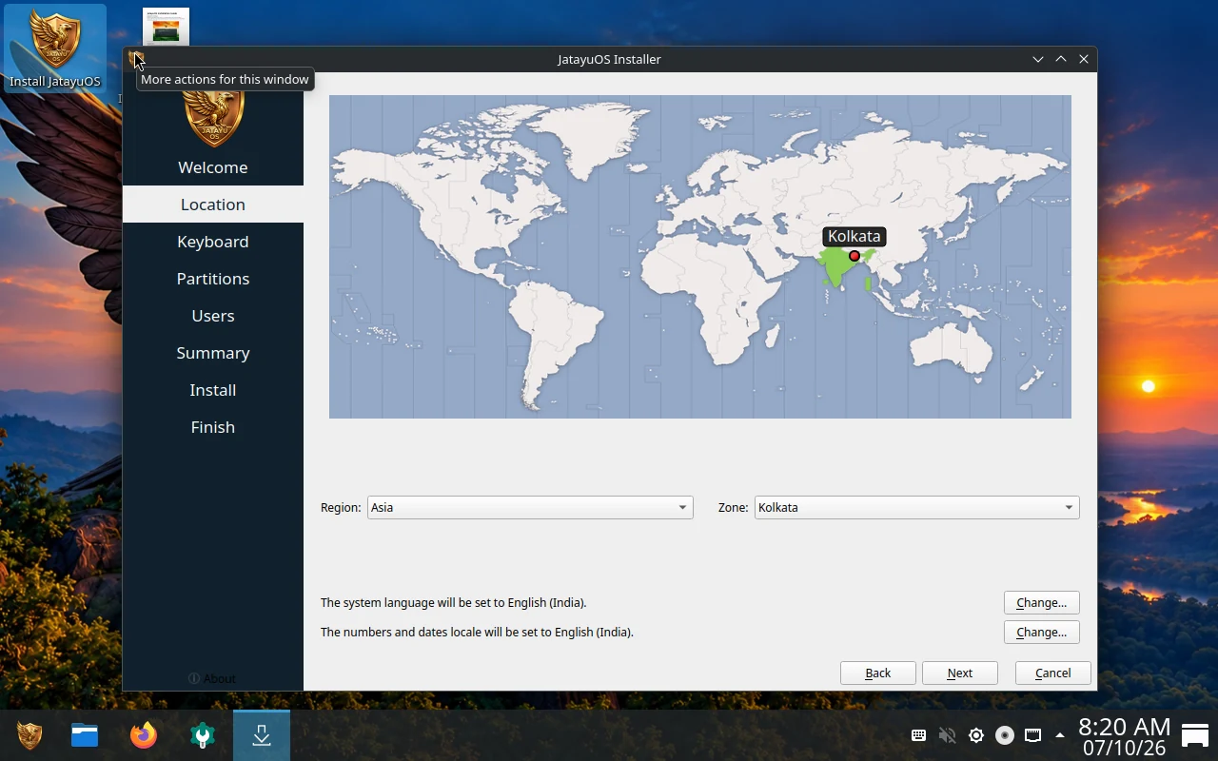Go to the Welcome step in the sidebar
1218x761 pixels.
point(213,167)
